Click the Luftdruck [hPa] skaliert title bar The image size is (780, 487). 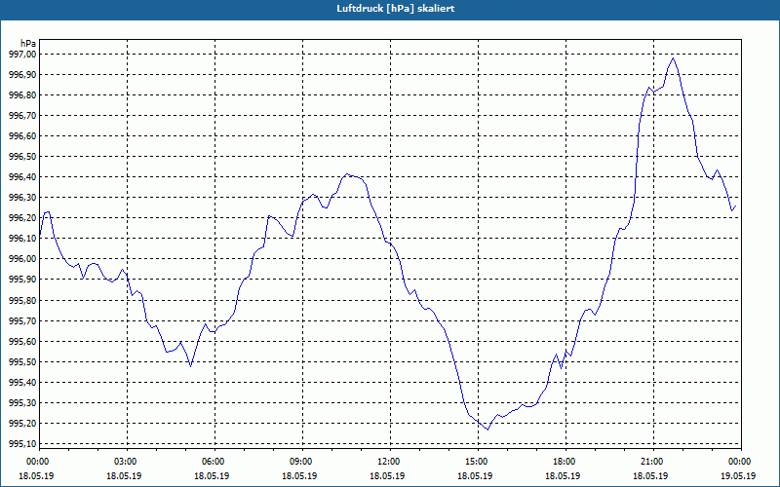tap(390, 9)
